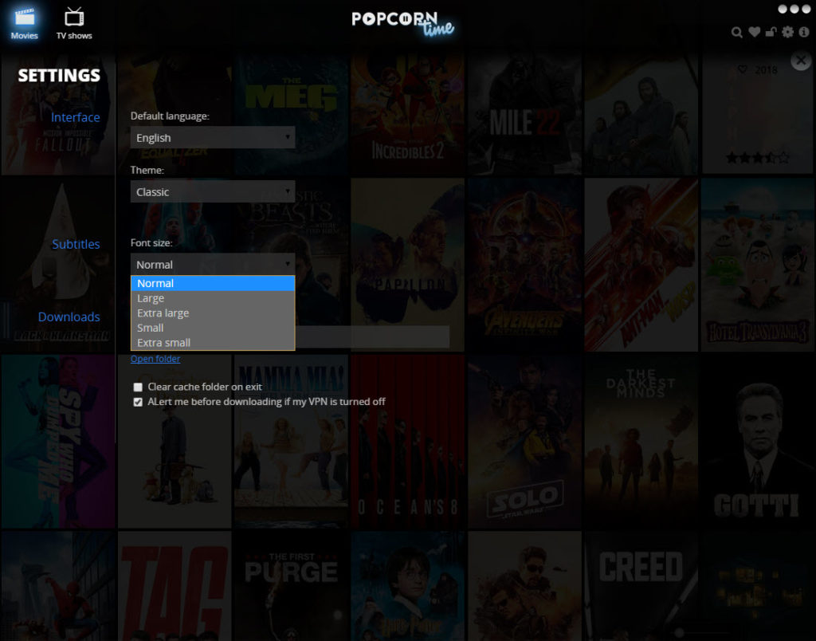Viewport: 816px width, 641px height.
Task: Choose Extra small font size option
Action: pos(212,343)
